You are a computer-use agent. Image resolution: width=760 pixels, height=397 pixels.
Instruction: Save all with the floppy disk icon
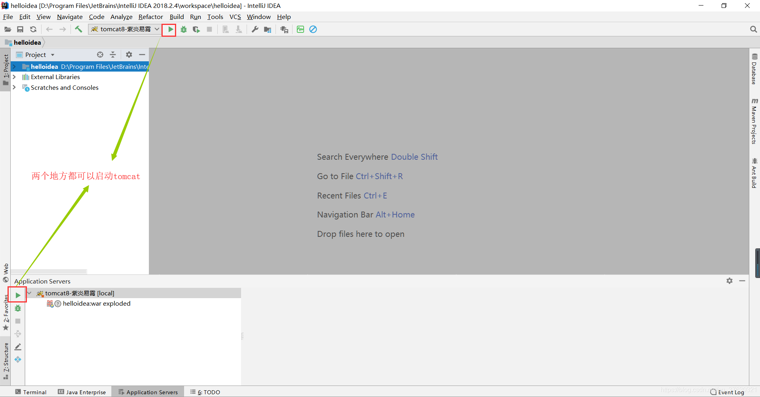[x=20, y=29]
